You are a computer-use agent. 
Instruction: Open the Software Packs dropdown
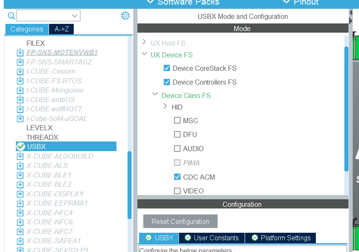183,2
